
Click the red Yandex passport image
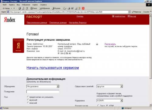pyautogui.click(x=18, y=45)
